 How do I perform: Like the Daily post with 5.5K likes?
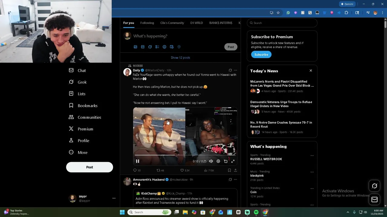pos(185,170)
